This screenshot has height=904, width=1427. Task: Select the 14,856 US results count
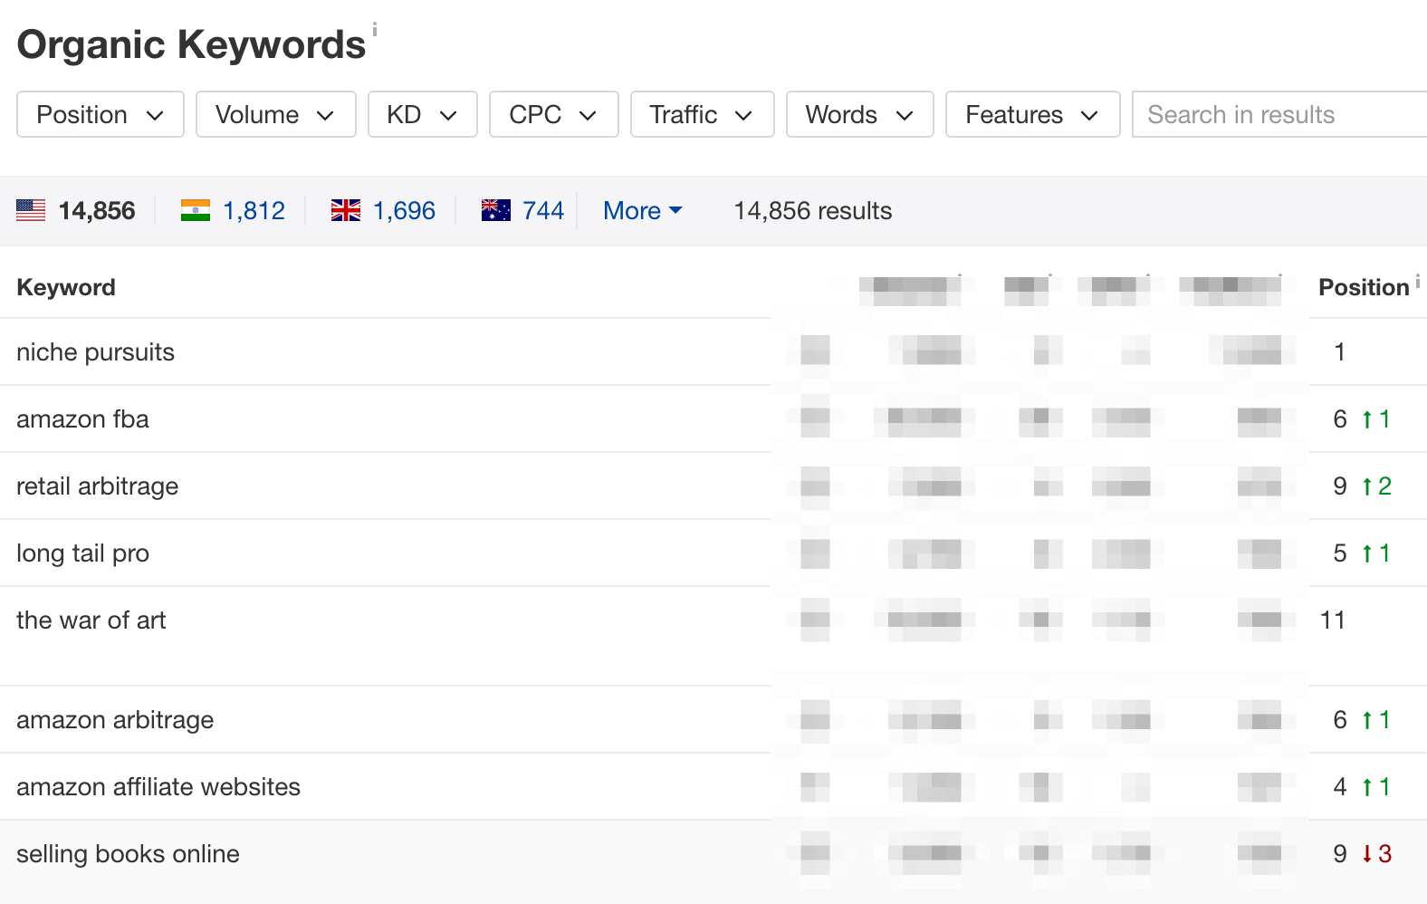point(97,211)
